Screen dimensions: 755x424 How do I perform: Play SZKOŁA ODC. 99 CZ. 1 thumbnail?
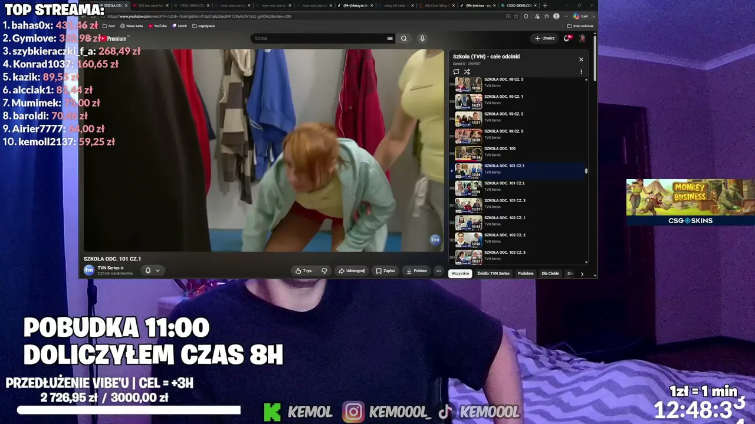(x=468, y=102)
